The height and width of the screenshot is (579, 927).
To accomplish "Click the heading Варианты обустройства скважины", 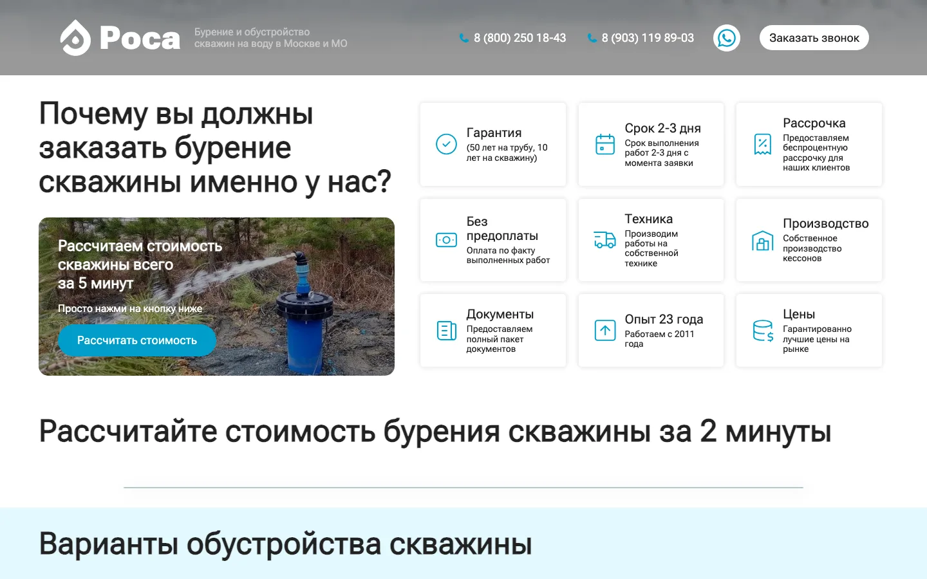I will 285,544.
